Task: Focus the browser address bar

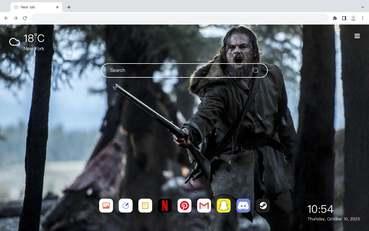Action: [x=180, y=18]
